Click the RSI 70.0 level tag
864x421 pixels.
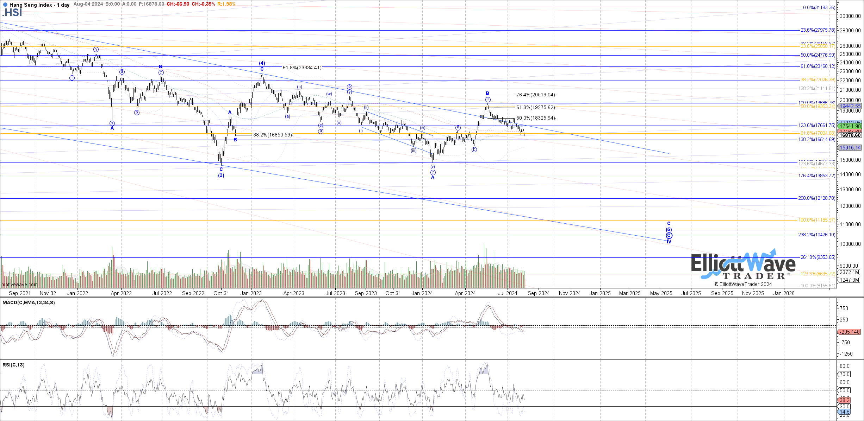click(844, 374)
